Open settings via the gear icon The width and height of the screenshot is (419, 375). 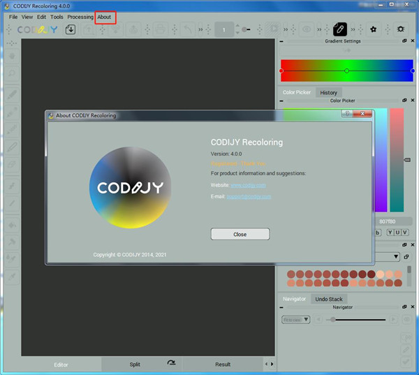click(400, 29)
